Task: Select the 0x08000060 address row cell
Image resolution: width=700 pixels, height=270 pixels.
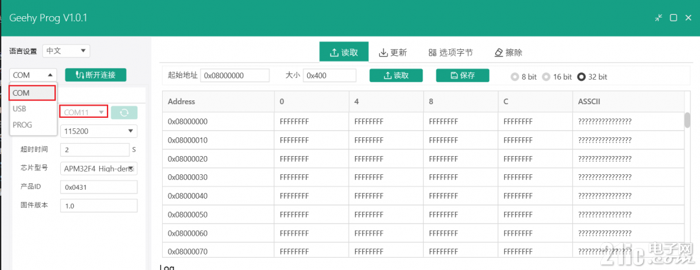Action: point(218,233)
